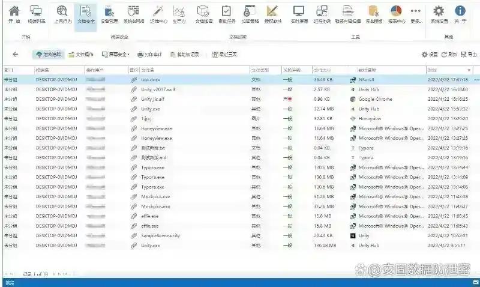
Task: Select the test.docx file name
Action: 151,80
